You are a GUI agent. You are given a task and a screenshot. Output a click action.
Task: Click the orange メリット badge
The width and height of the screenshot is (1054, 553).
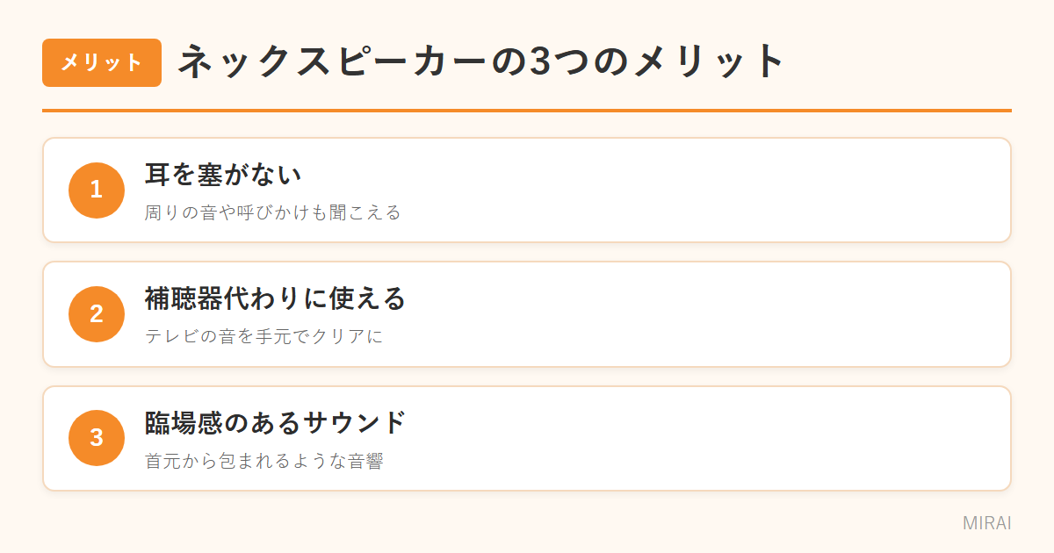tap(102, 62)
